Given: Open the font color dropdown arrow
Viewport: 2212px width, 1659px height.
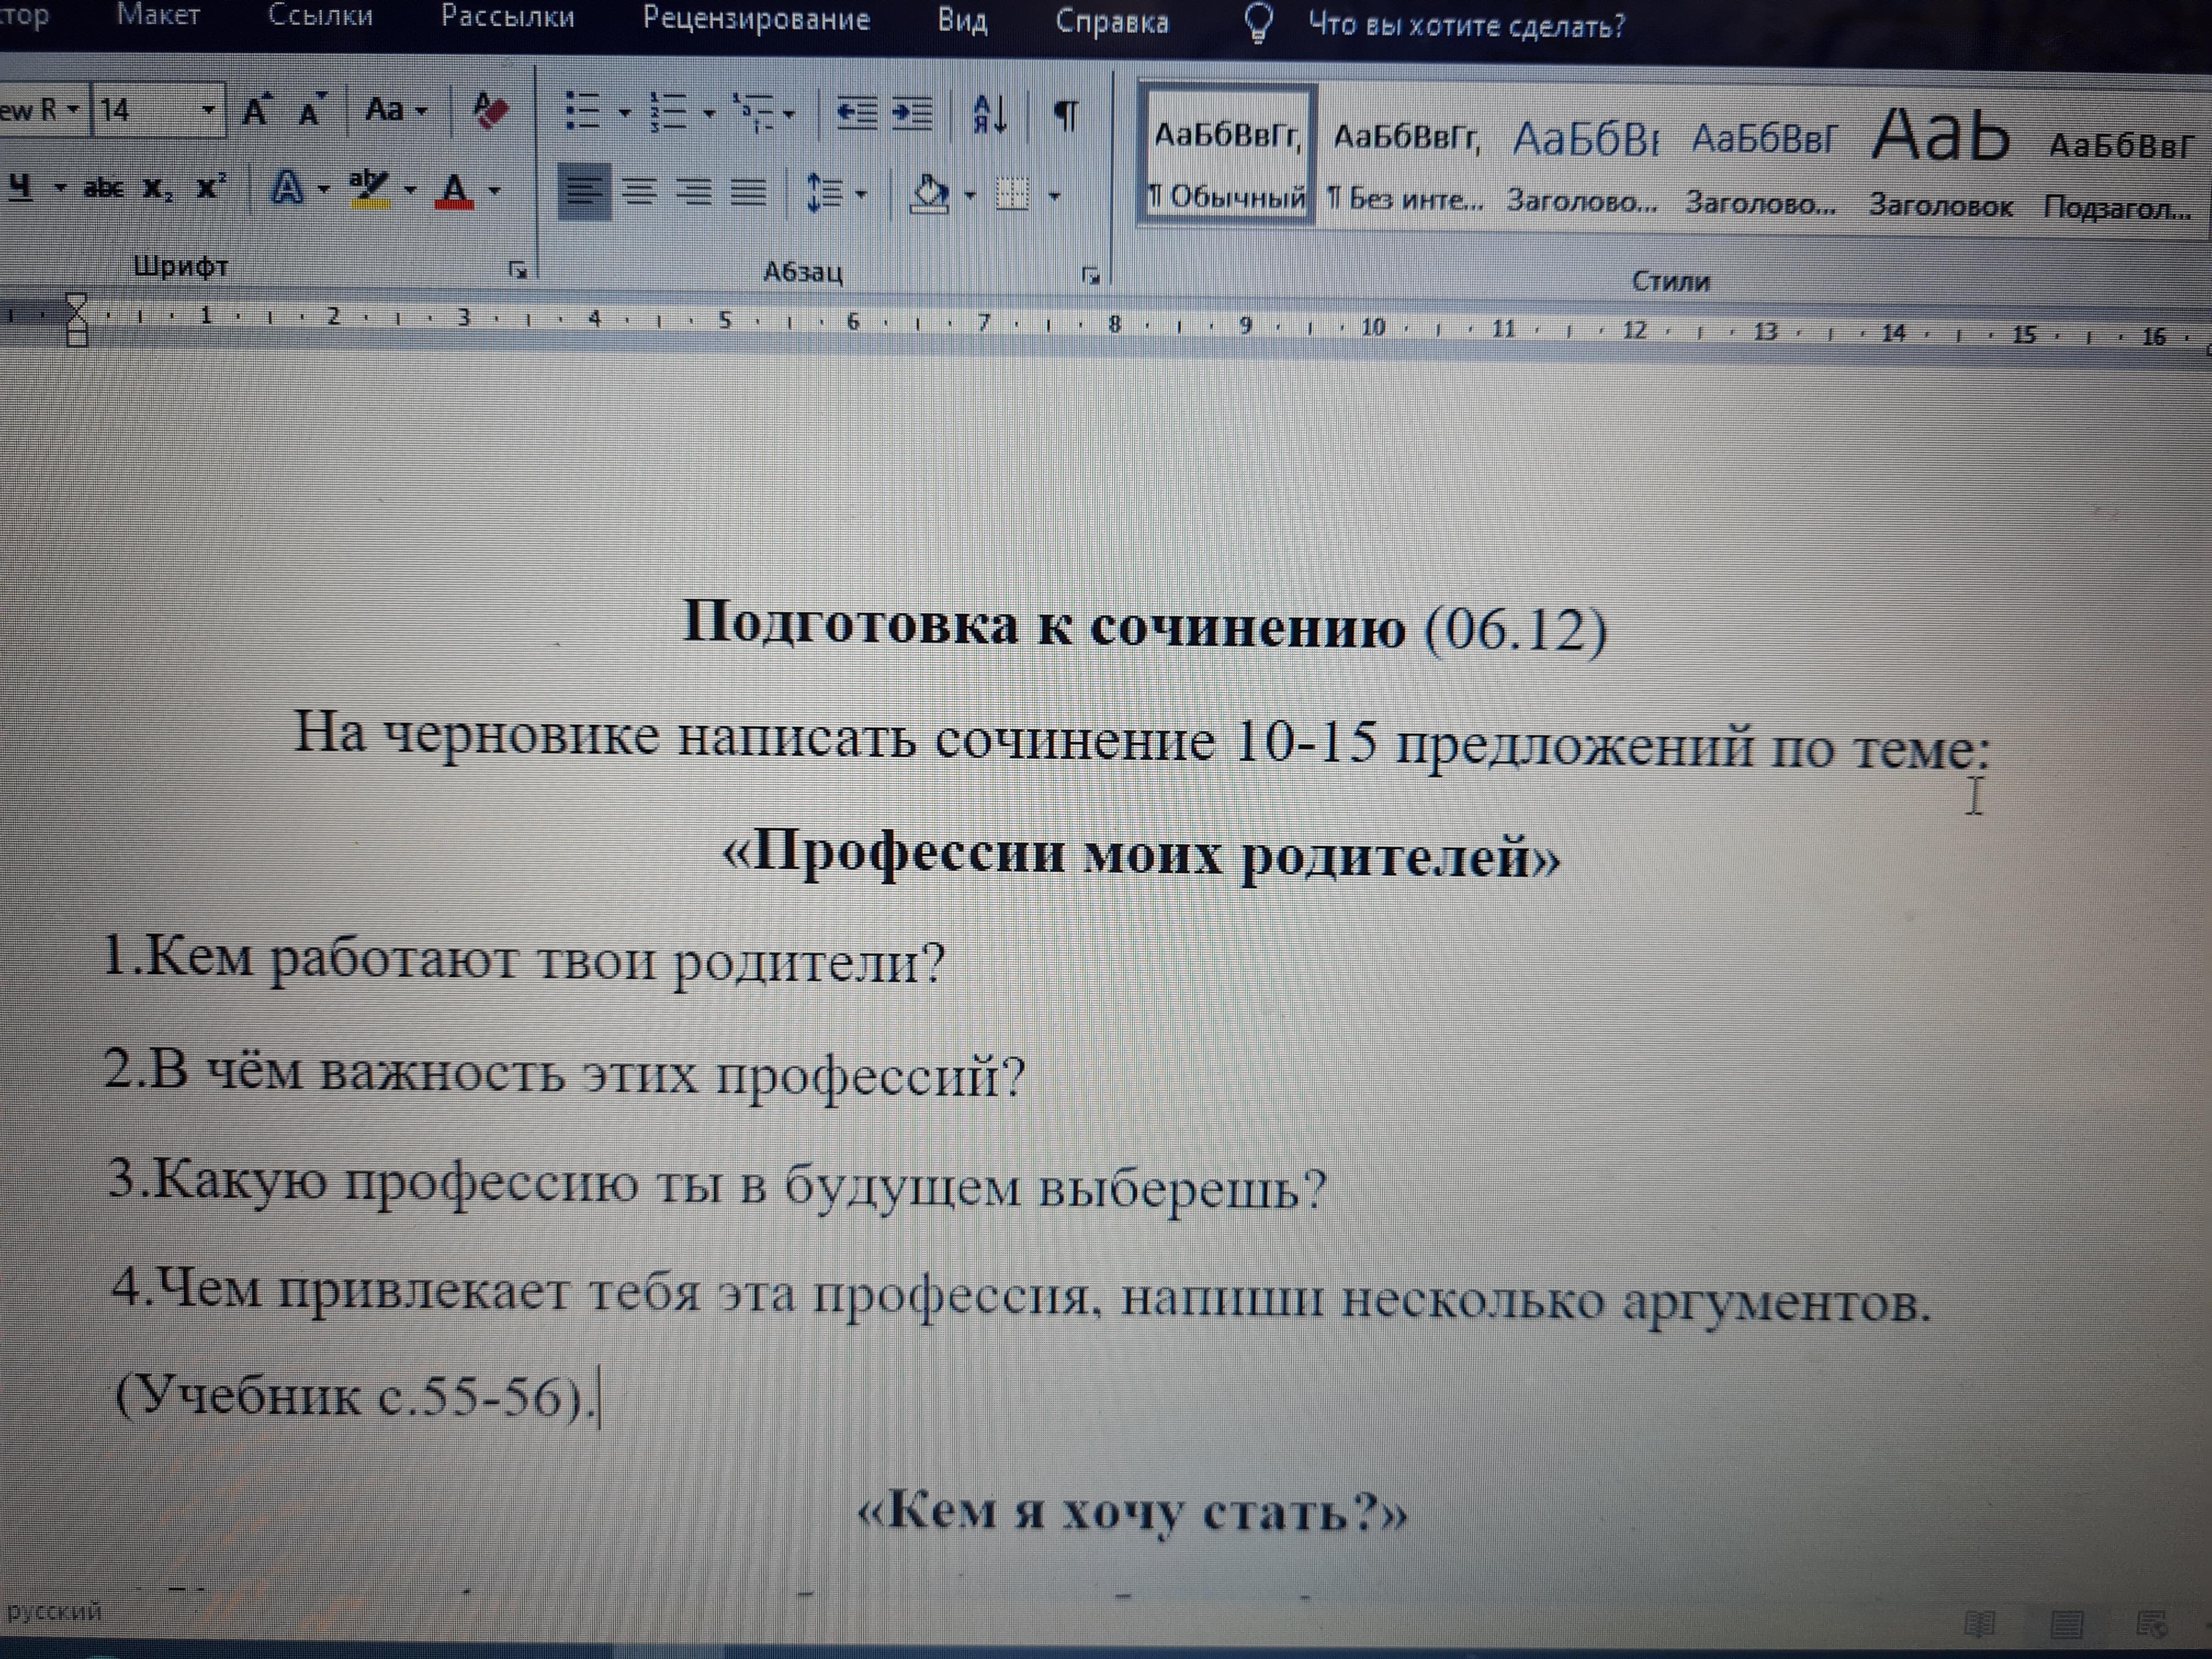Looking at the screenshot, I should [494, 190].
